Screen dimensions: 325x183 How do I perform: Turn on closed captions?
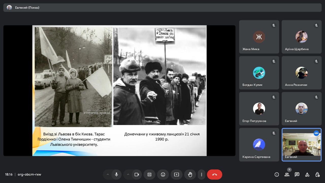(150, 174)
